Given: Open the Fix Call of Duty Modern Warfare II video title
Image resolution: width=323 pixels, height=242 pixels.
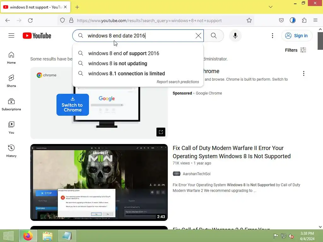Looking at the screenshot, I should click(232, 152).
